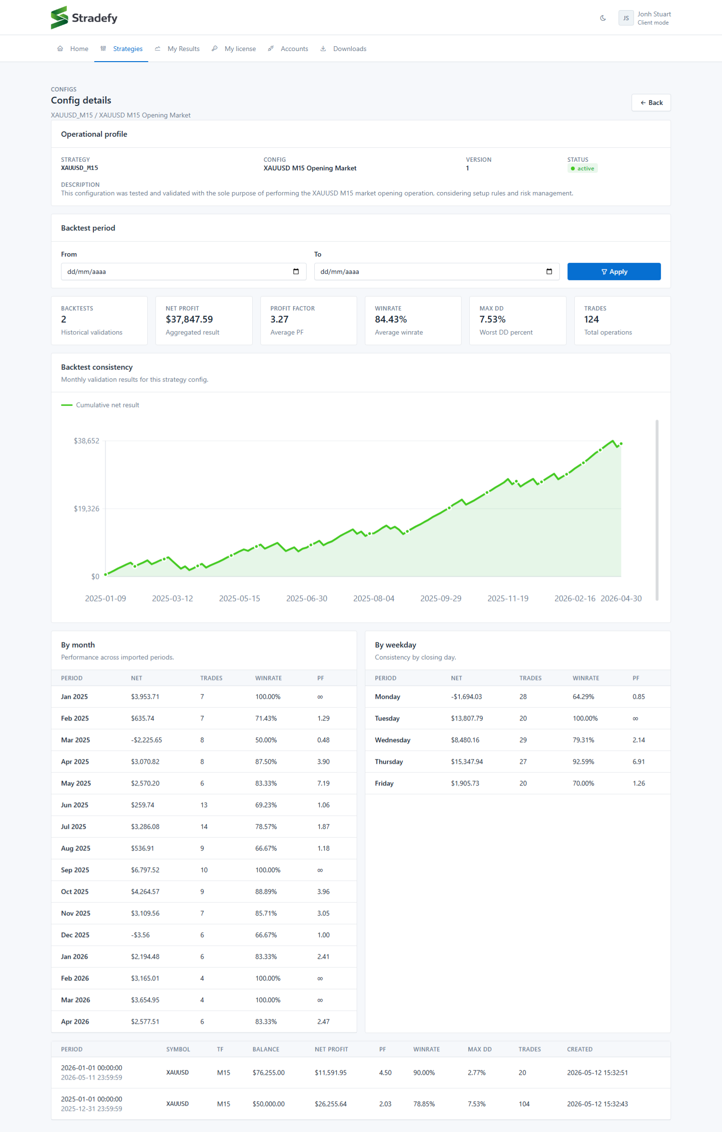Open the From date calendar picker icon
Screen dimensions: 722x1132
pos(296,271)
